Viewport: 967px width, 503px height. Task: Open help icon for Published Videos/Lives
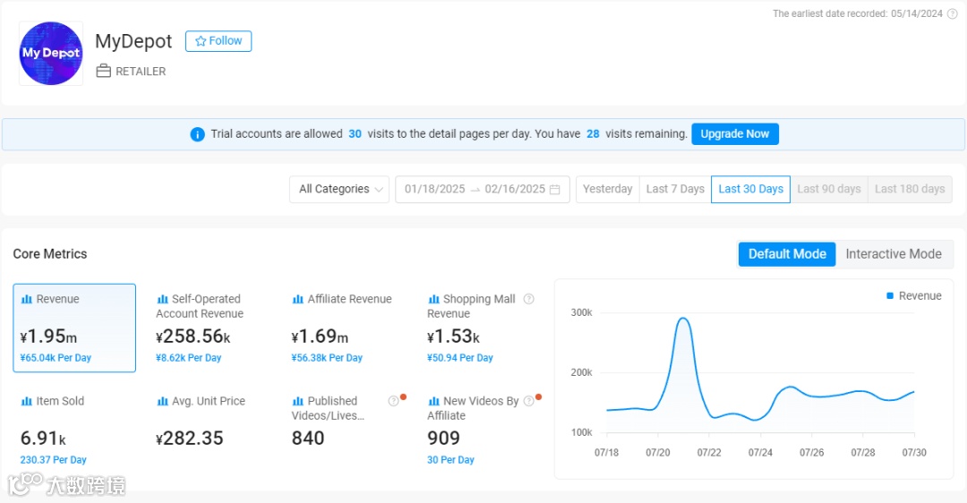pos(393,401)
